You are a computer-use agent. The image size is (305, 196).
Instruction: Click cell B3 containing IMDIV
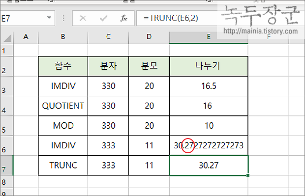[x=63, y=86]
